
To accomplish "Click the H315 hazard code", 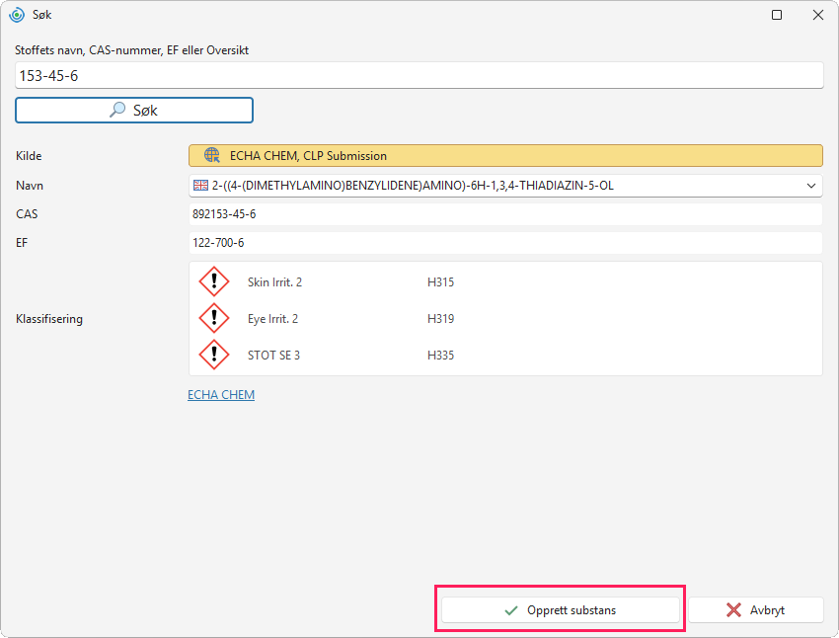I will (440, 282).
